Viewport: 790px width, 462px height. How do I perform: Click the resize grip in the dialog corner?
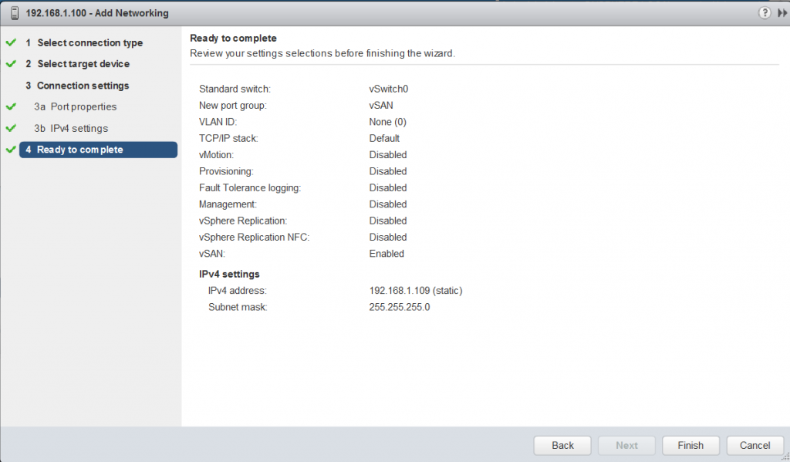[x=786, y=457]
